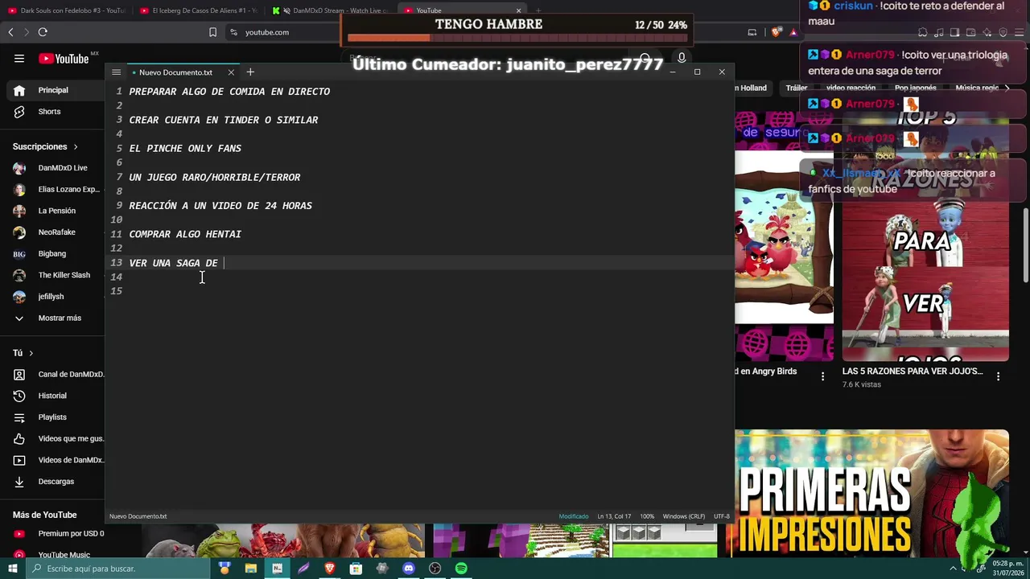
Task: Close the Nuevo Documento.txt tab
Action: tap(231, 72)
